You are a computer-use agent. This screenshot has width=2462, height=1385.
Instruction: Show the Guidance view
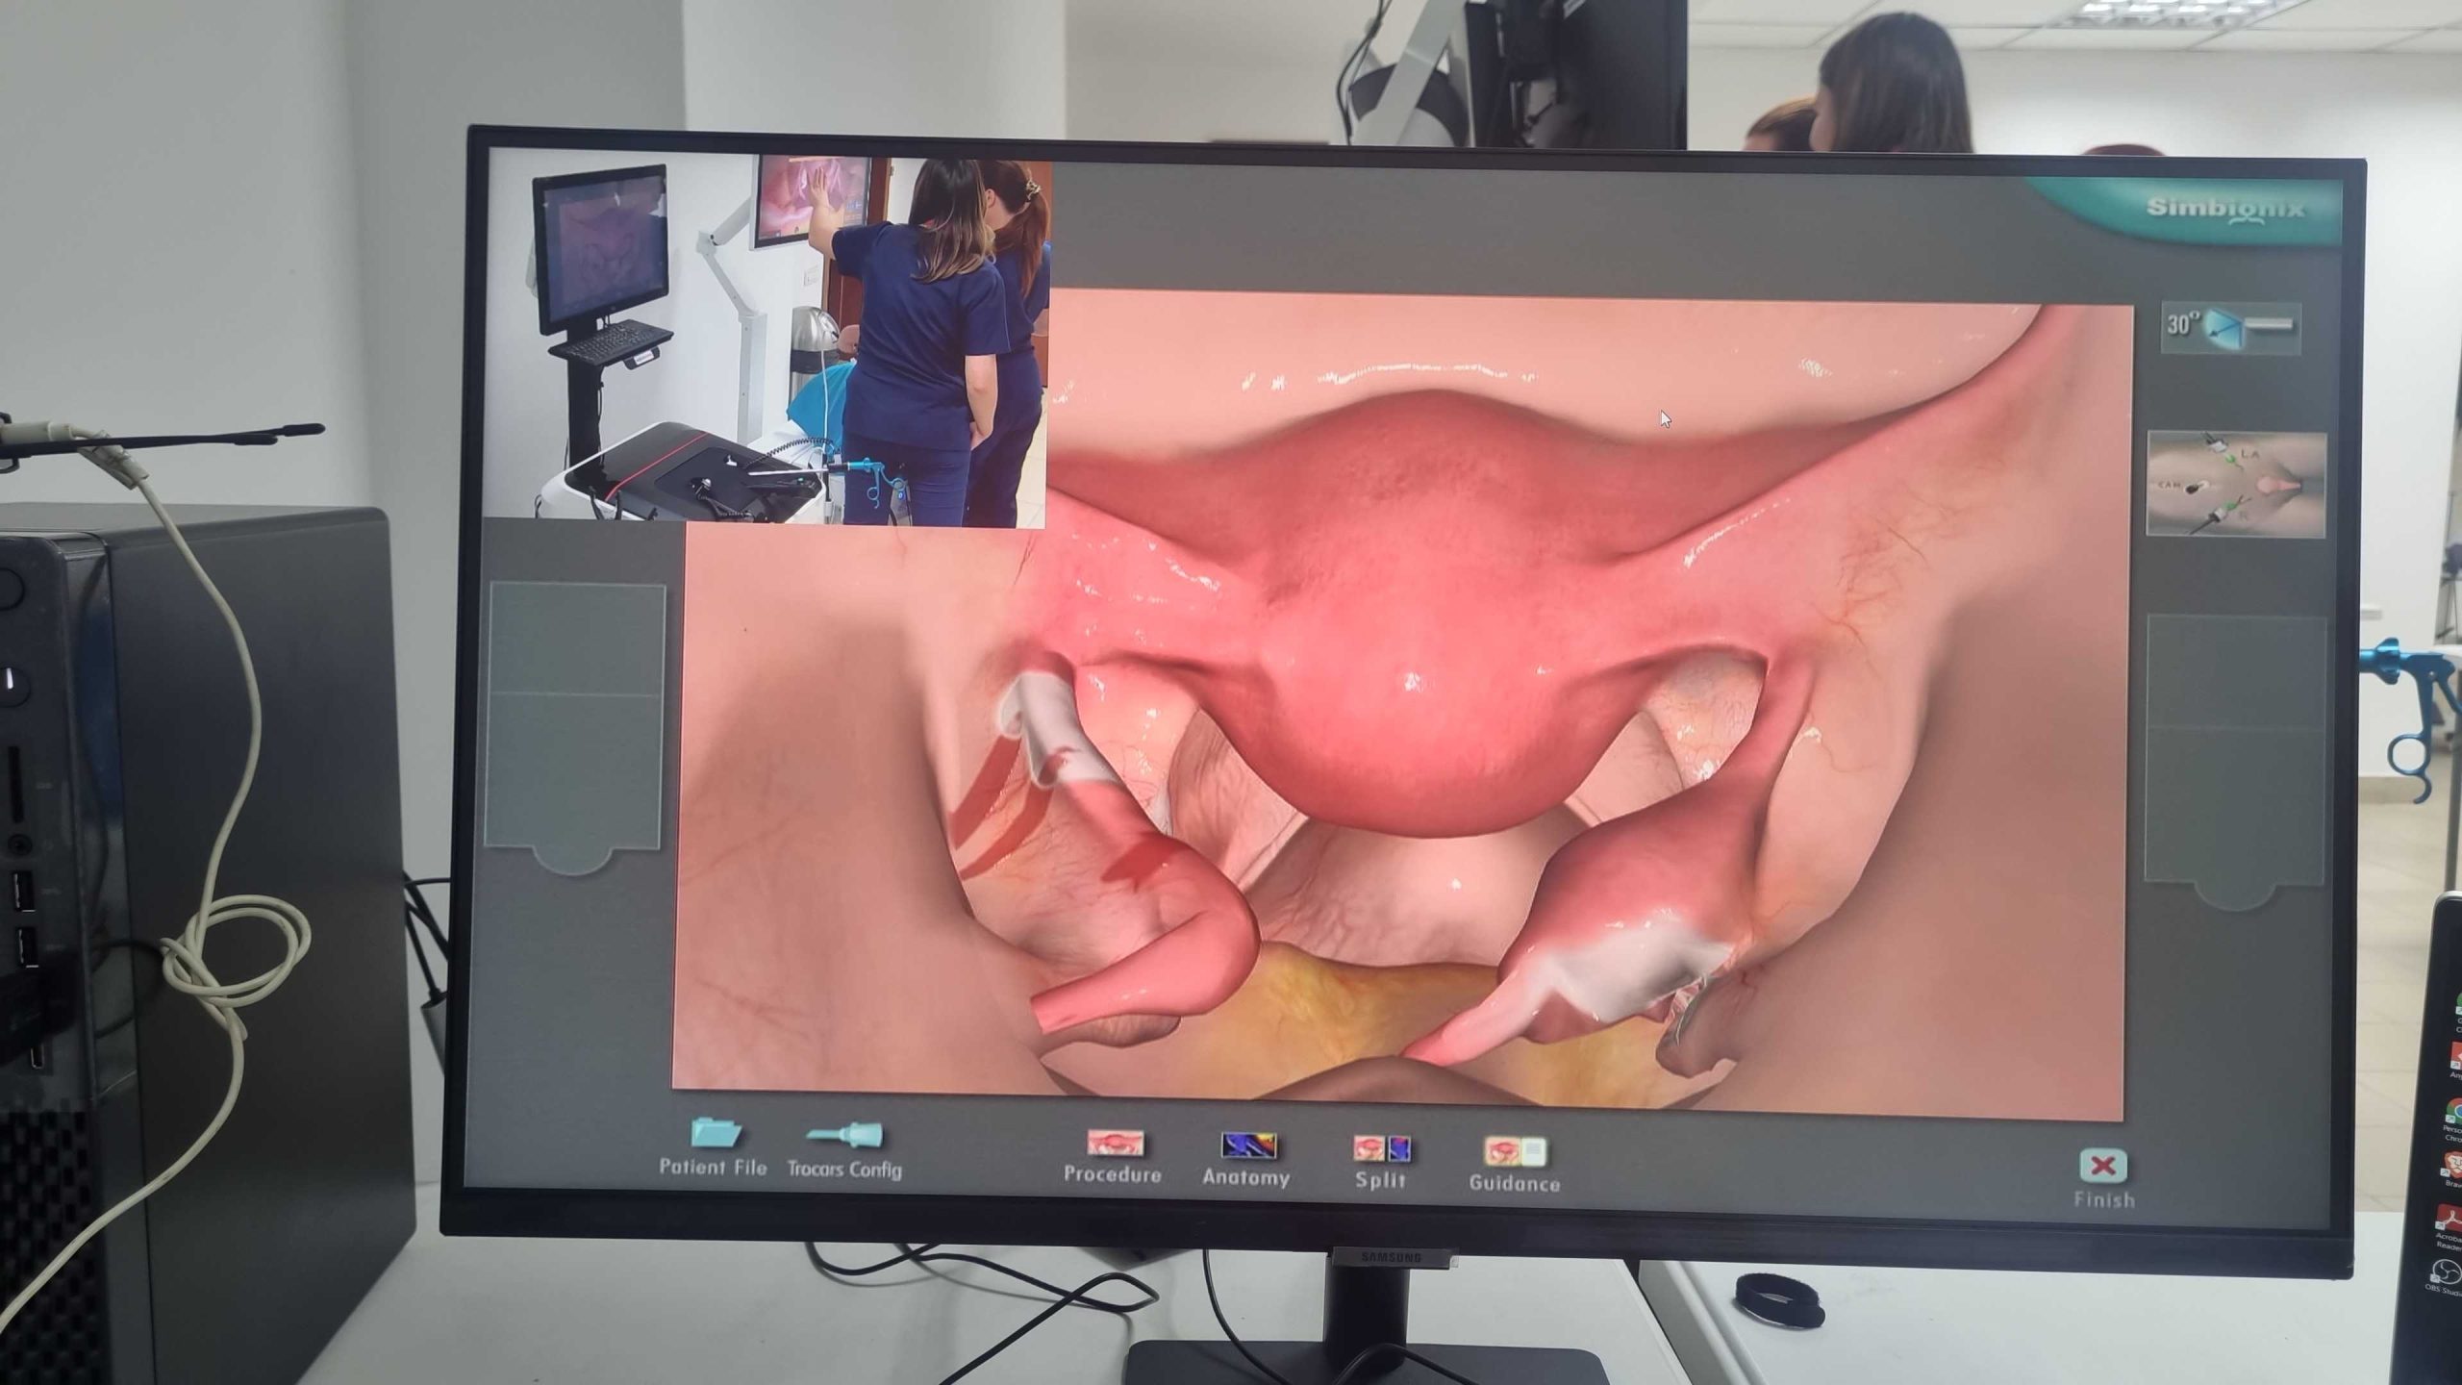click(x=1515, y=1153)
